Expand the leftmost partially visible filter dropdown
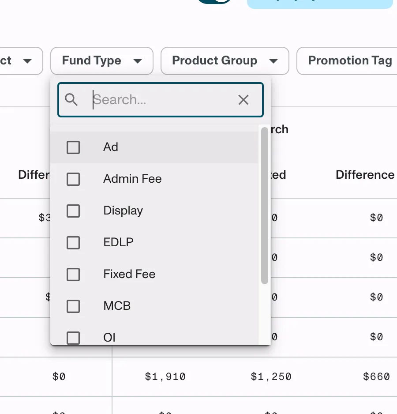 (21, 61)
